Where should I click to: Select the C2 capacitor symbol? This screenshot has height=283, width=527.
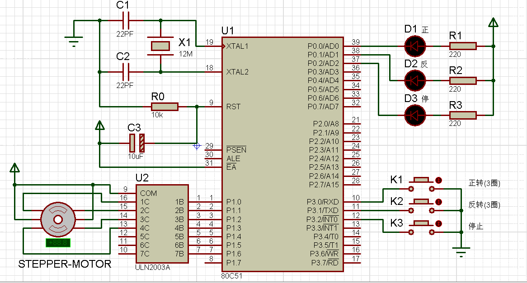pos(126,72)
